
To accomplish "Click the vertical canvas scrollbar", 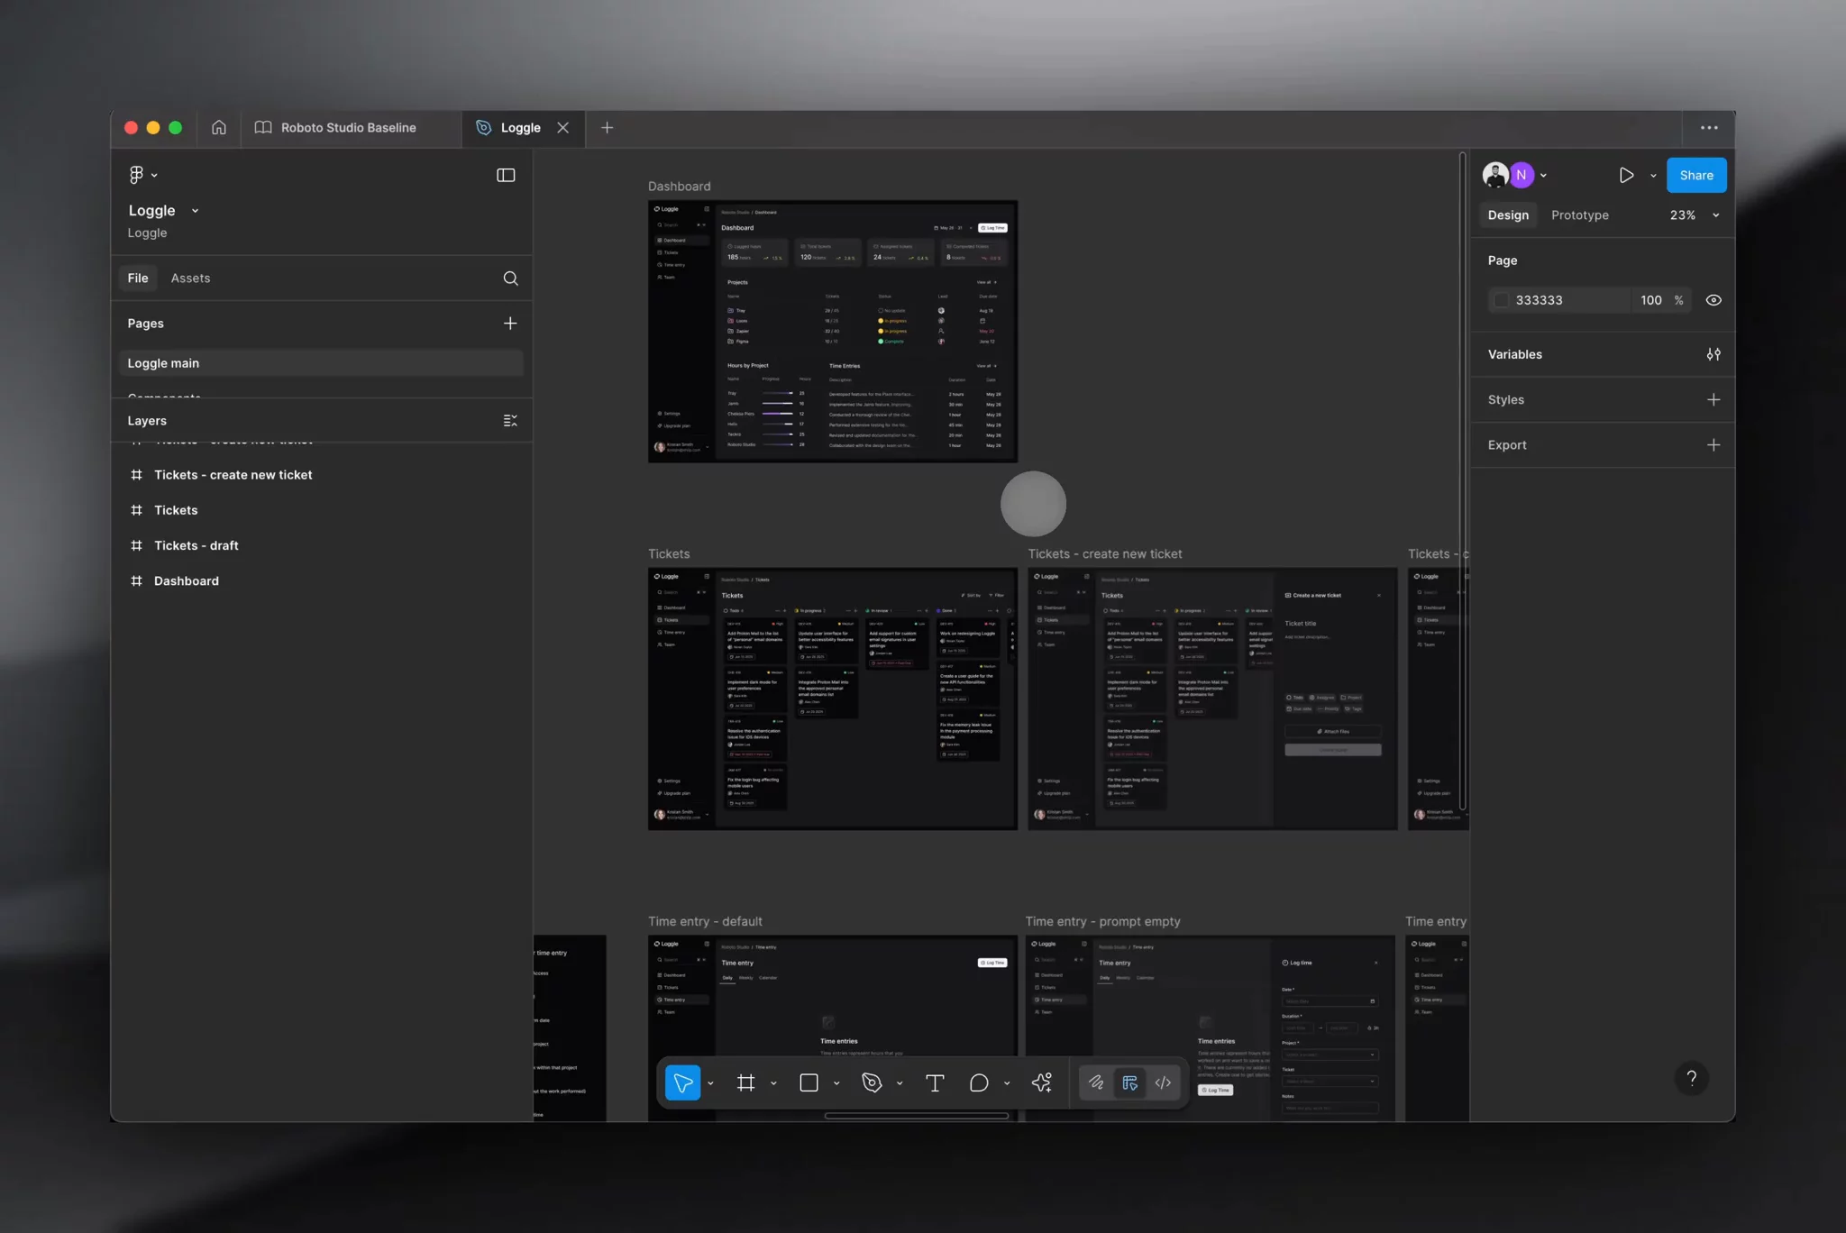I will point(1462,482).
